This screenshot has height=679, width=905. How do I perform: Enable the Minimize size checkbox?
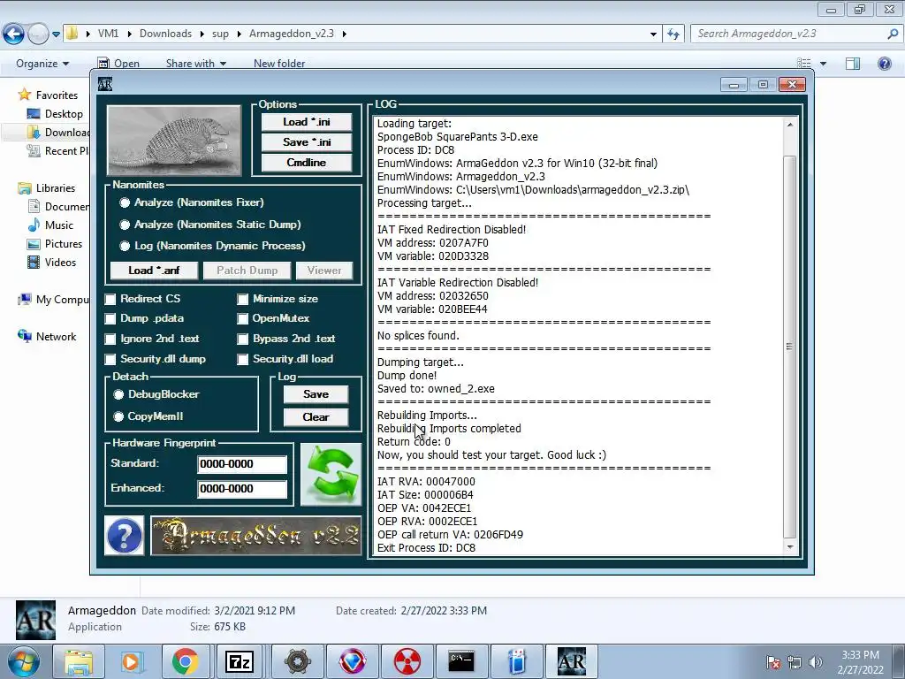coord(242,299)
